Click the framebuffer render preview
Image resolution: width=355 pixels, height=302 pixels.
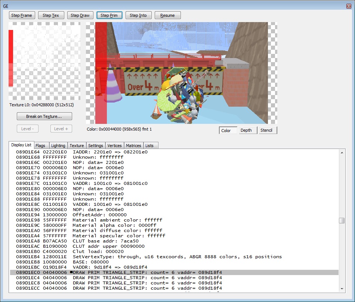[x=182, y=73]
